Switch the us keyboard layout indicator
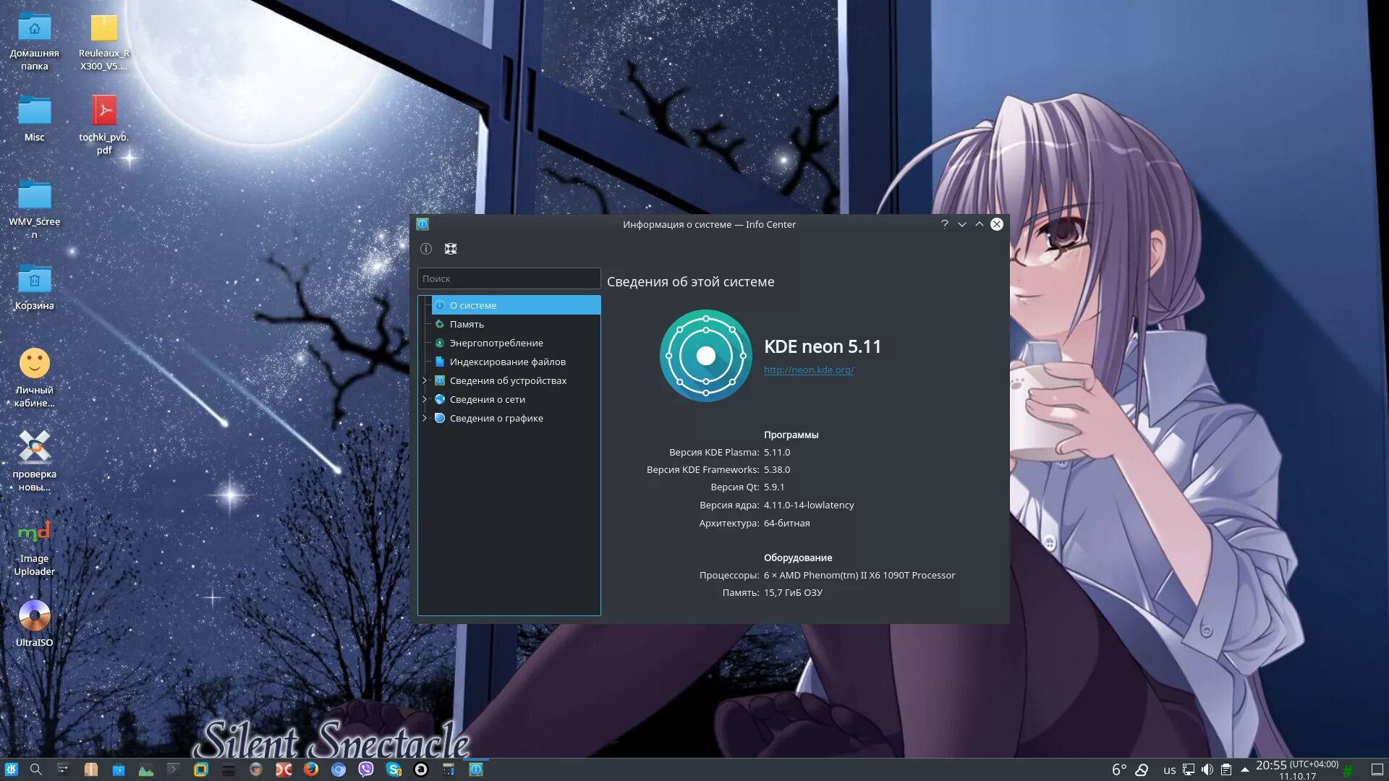This screenshot has width=1389, height=781. [x=1169, y=770]
